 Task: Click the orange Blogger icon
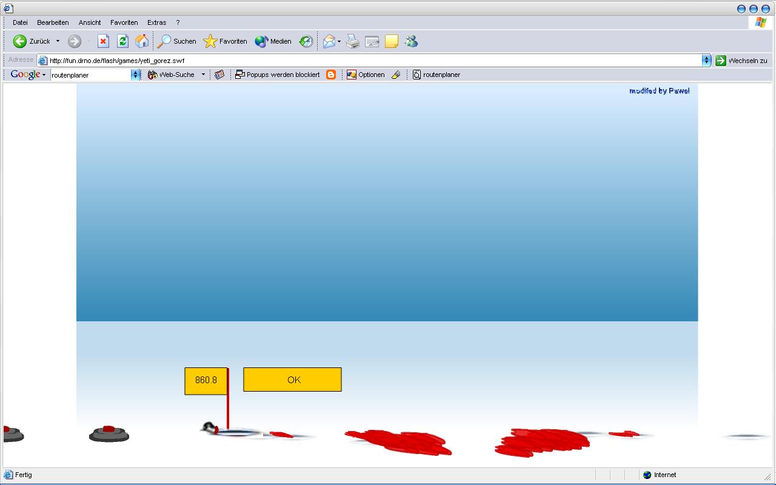[331, 75]
